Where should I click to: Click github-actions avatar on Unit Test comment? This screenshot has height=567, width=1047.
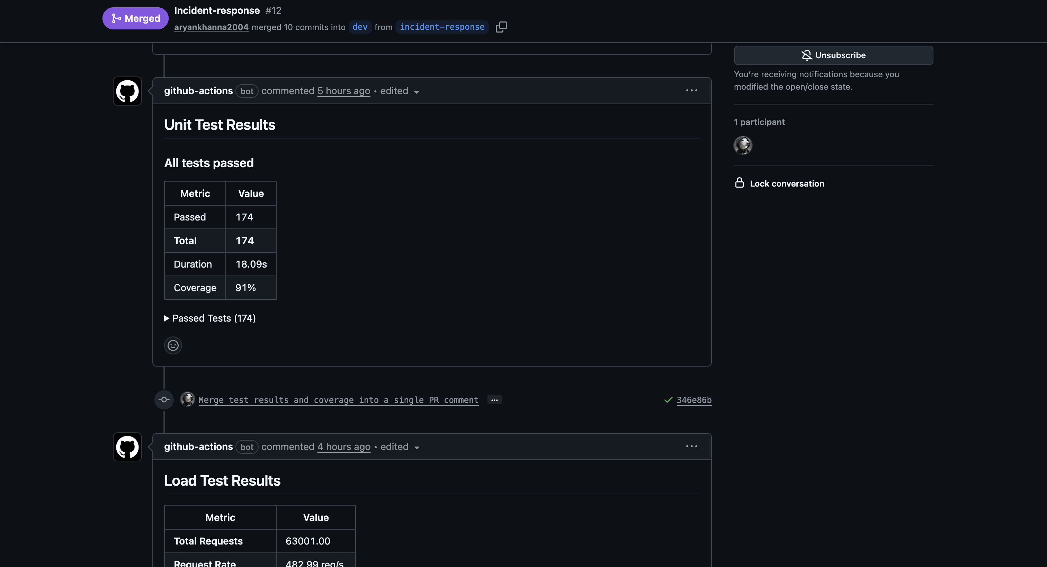(127, 91)
